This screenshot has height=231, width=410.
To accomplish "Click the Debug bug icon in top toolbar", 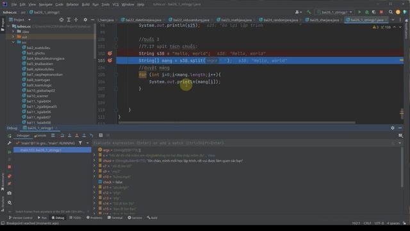I will pos(367,12).
